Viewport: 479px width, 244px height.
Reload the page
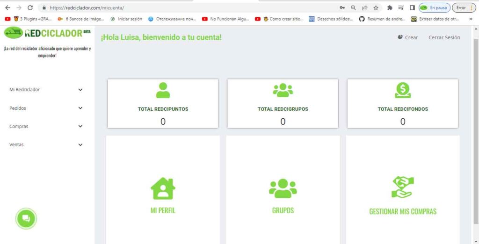(30, 8)
